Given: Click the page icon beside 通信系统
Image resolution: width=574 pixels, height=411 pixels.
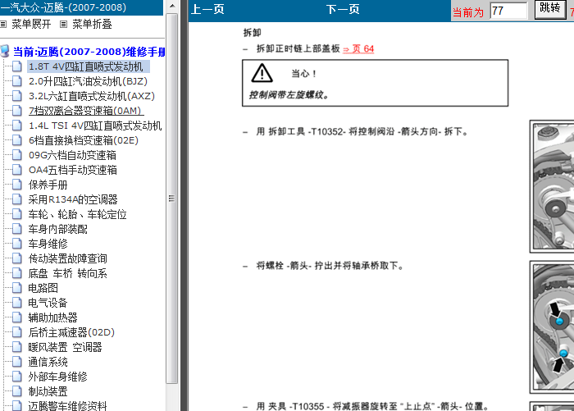Looking at the screenshot, I should tap(17, 362).
